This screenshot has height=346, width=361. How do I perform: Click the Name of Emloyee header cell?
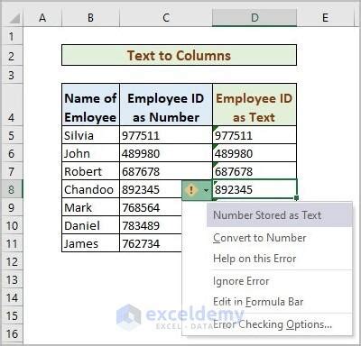click(90, 105)
